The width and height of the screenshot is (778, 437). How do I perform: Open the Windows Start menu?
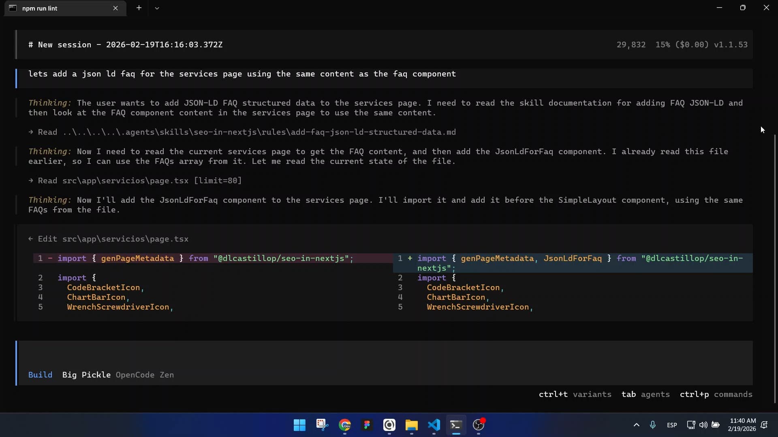[299, 425]
